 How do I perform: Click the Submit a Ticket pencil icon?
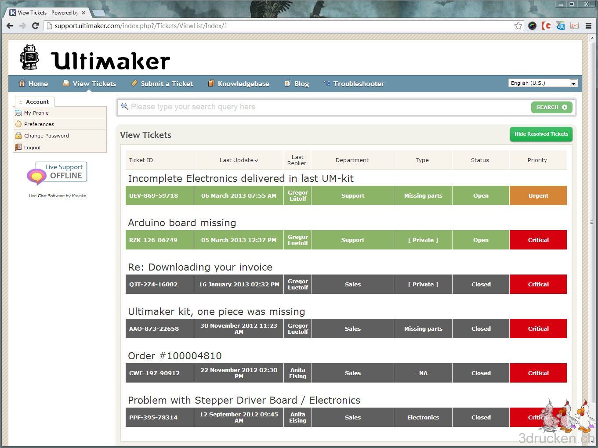pos(134,83)
